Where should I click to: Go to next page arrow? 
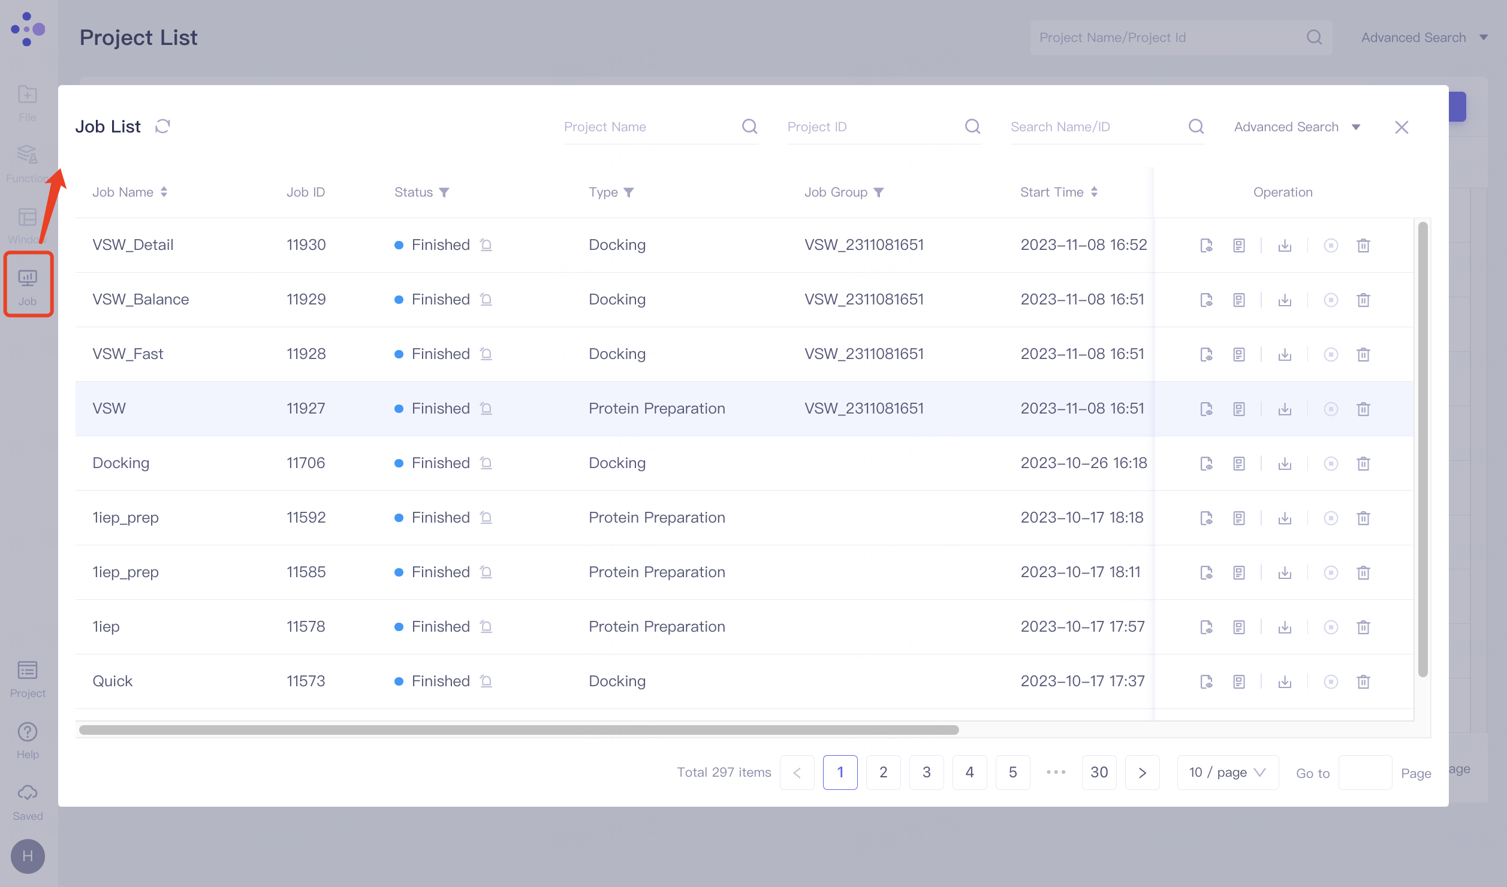[1142, 773]
